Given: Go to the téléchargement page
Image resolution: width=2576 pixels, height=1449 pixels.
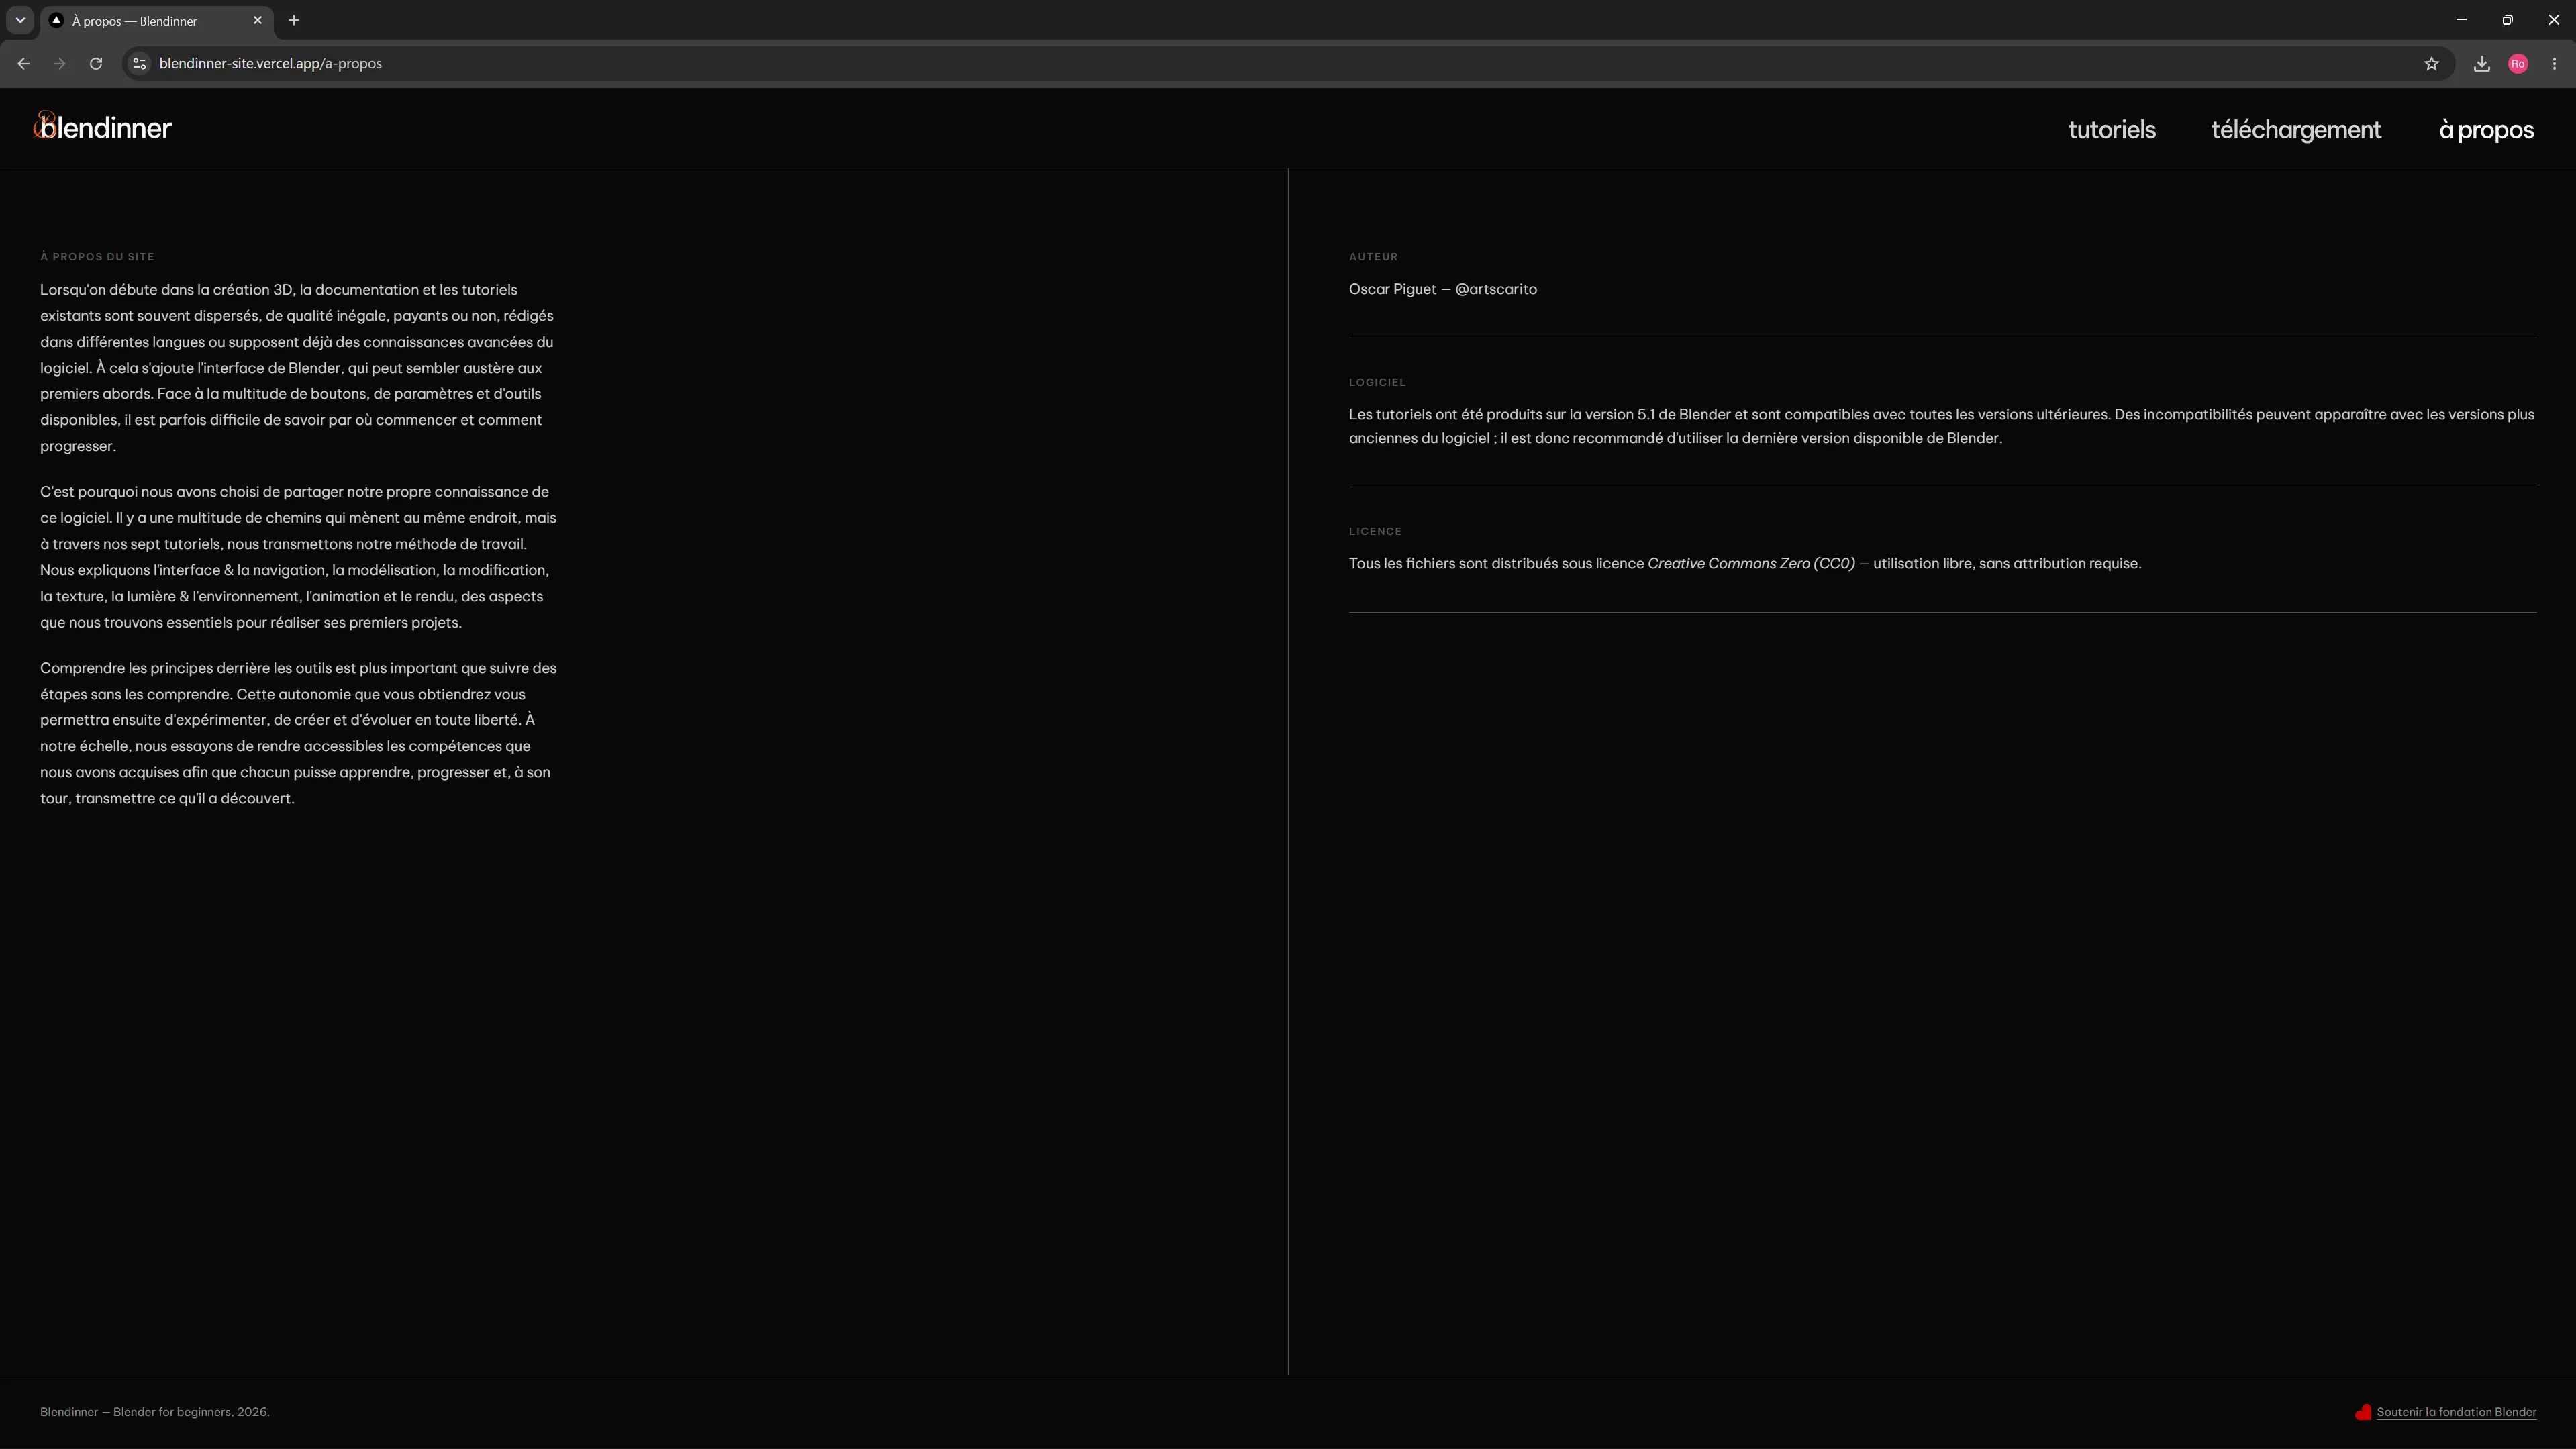Looking at the screenshot, I should 2296,129.
